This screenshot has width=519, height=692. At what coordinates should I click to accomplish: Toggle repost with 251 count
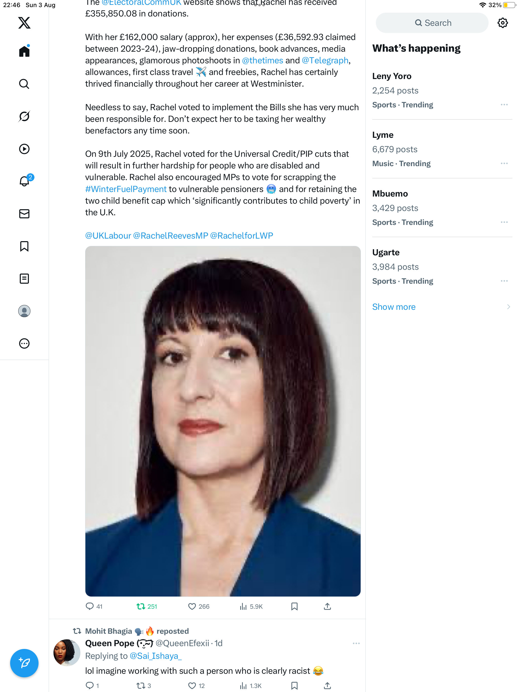pos(141,607)
